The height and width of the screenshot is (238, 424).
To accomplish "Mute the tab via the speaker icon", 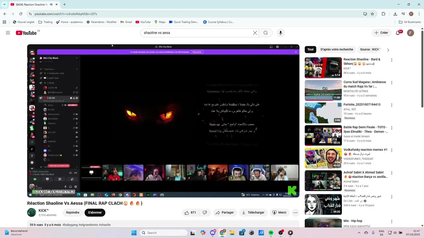I will (51, 5).
